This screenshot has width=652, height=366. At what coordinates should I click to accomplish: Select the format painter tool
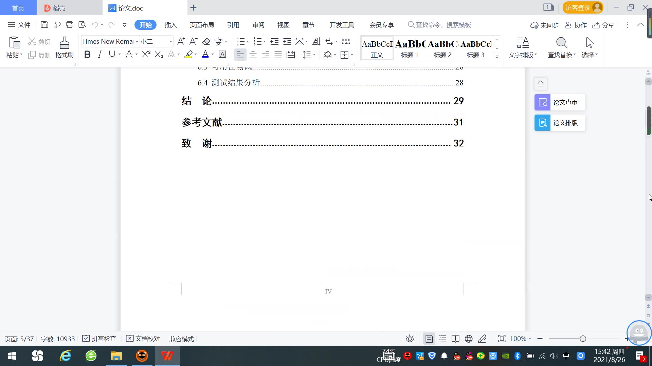coord(64,47)
